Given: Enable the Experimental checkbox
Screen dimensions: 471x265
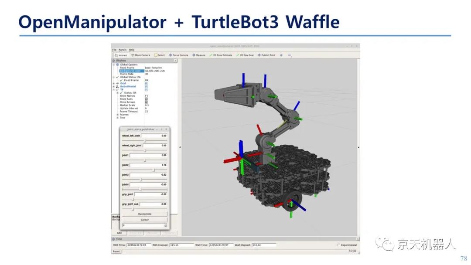Looking at the screenshot, I should [338, 245].
